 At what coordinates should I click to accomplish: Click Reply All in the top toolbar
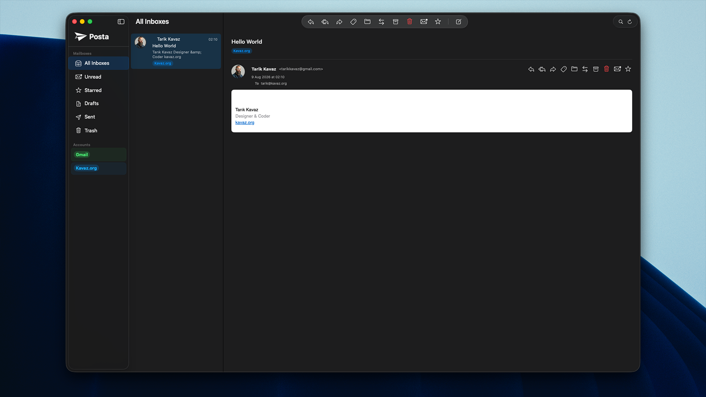point(325,22)
